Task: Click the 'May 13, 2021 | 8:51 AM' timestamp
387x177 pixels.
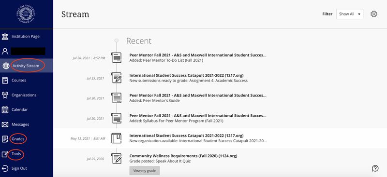Action: [x=88, y=138]
